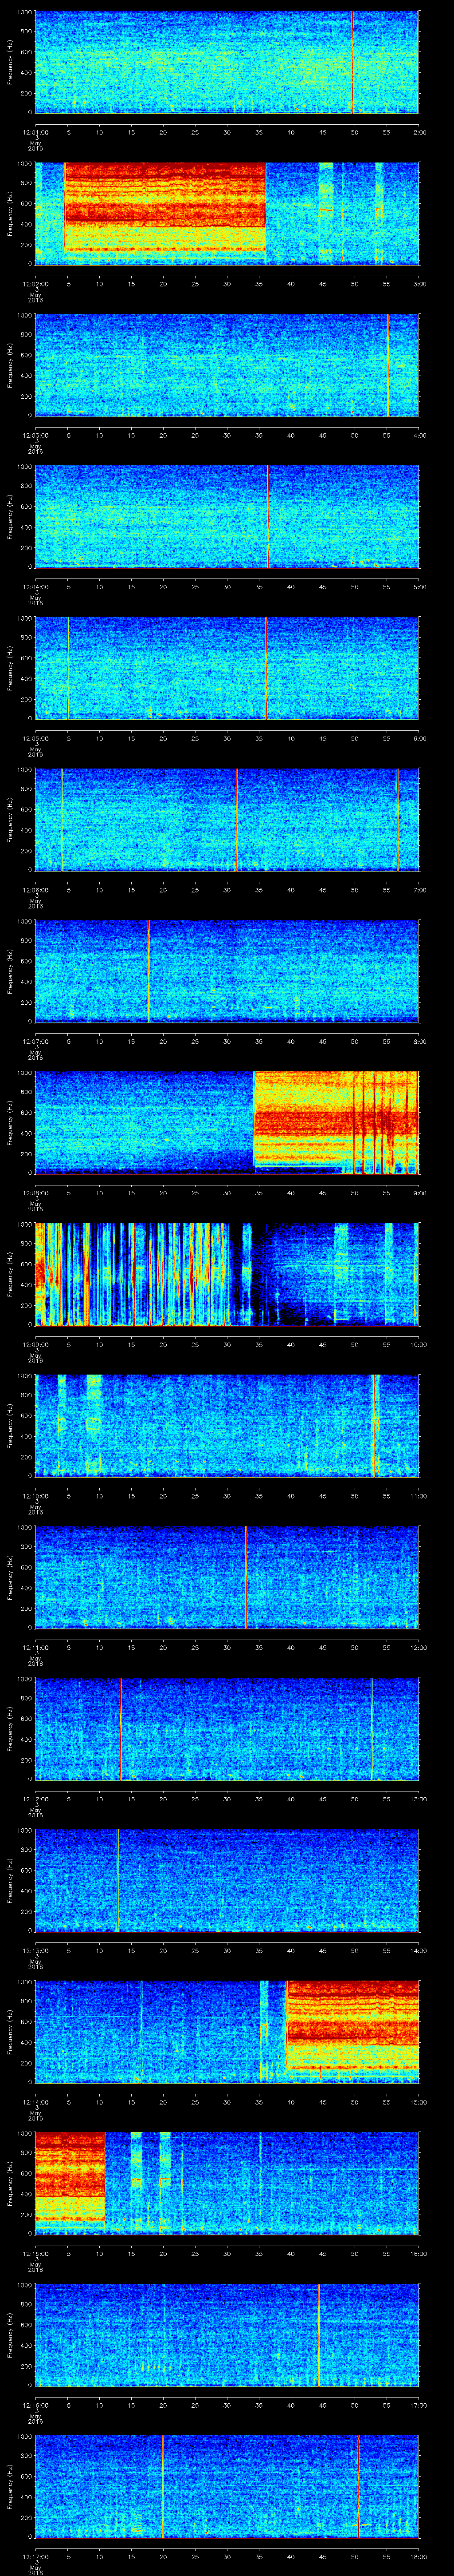Select the 12:07:00 start time label
454x2576 pixels.
coord(35,1041)
